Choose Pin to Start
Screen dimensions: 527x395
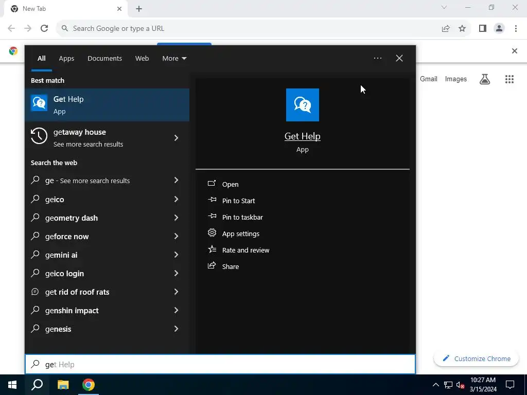pyautogui.click(x=231, y=201)
